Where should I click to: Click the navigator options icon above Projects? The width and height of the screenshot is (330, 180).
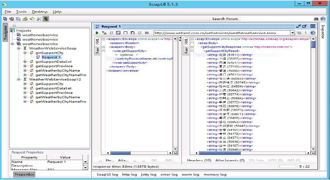pyautogui.click(x=14, y=25)
